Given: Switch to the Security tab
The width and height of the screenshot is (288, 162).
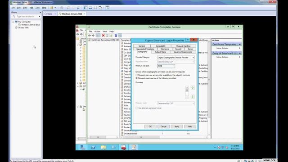Looking at the screenshot, I should [178, 49].
